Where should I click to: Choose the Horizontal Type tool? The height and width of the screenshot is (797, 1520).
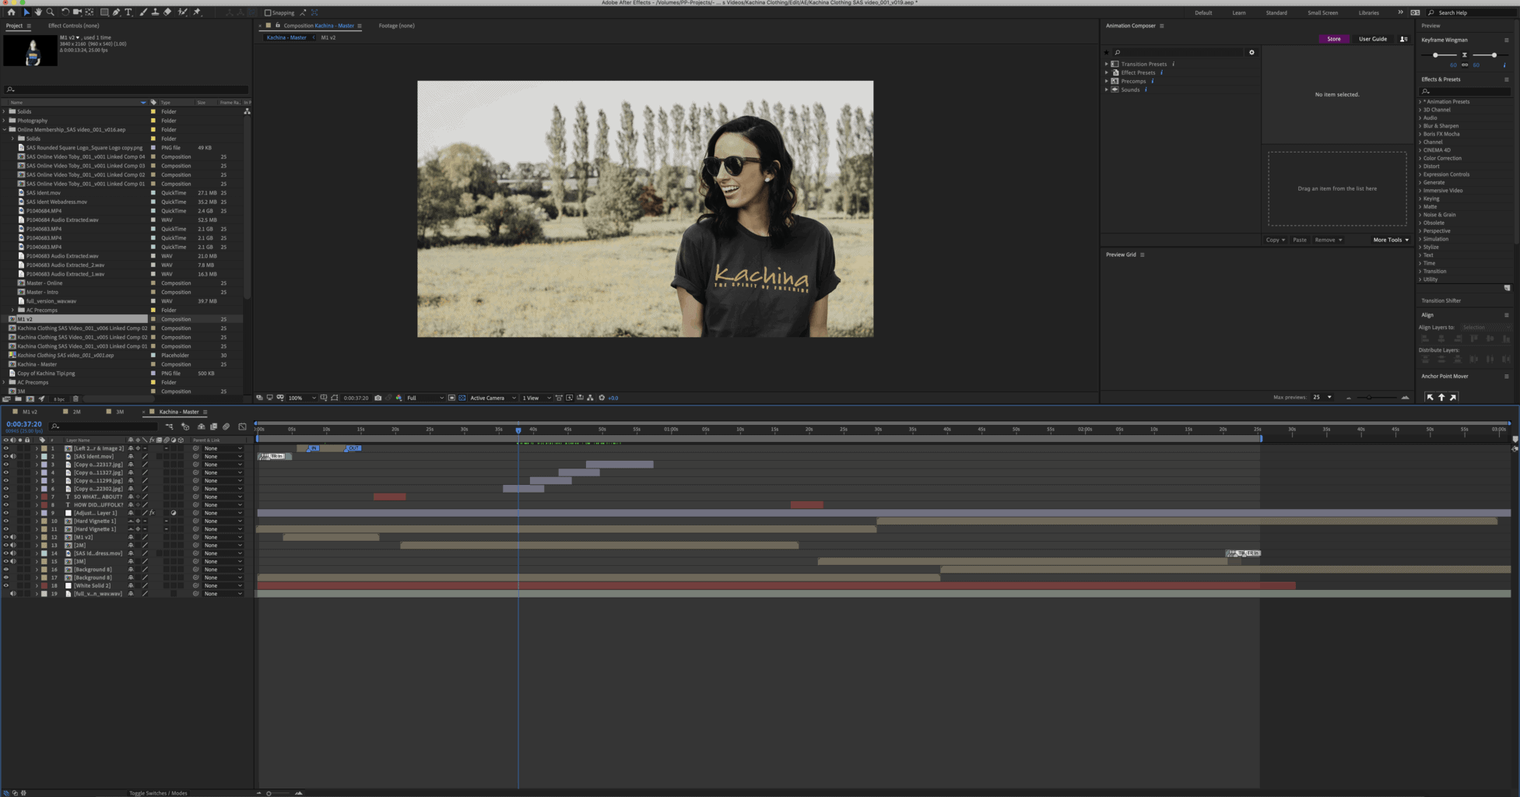point(128,12)
